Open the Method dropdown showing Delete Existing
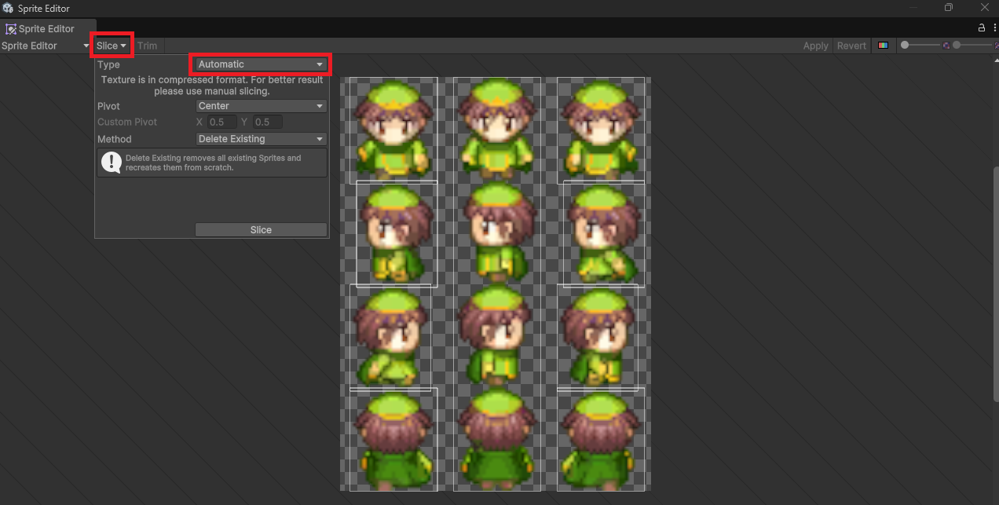This screenshot has height=505, width=999. click(261, 138)
